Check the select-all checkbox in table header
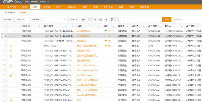 pos(4,26)
